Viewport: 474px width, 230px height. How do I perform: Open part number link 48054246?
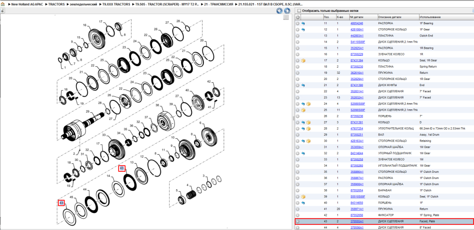(x=357, y=23)
